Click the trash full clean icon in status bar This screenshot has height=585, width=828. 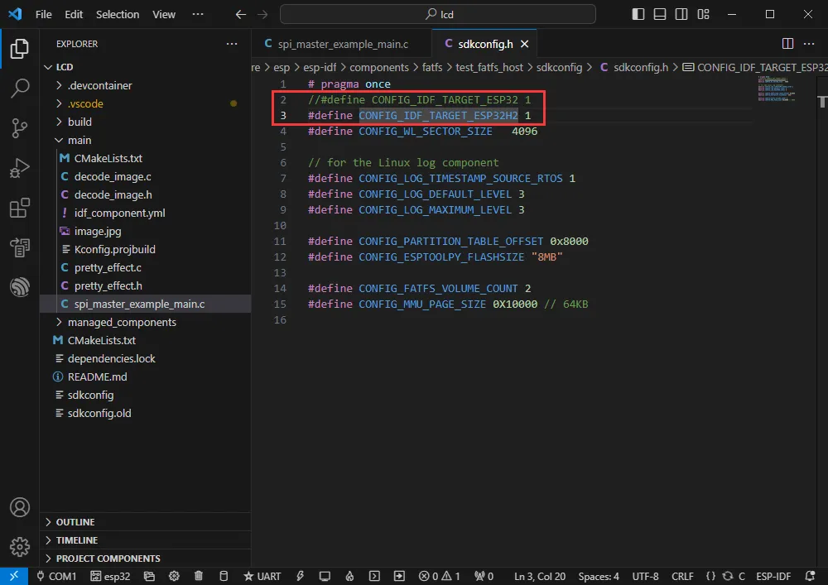tap(199, 576)
